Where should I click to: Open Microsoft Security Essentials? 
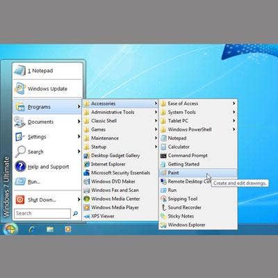click(x=120, y=173)
